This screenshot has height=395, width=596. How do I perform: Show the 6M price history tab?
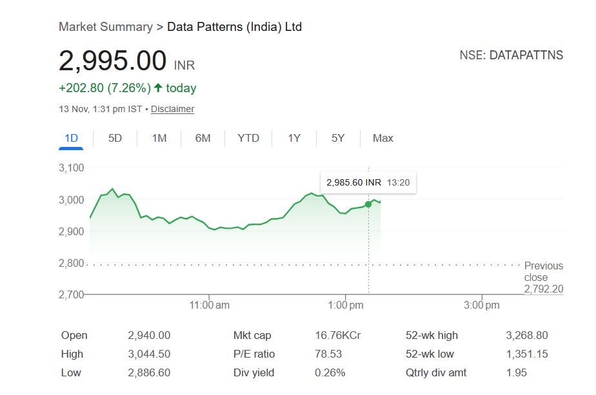[x=203, y=138]
